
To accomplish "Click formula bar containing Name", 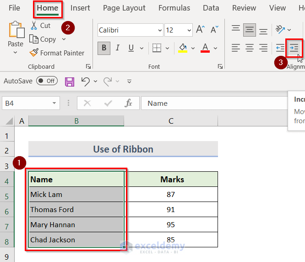I will [x=214, y=103].
